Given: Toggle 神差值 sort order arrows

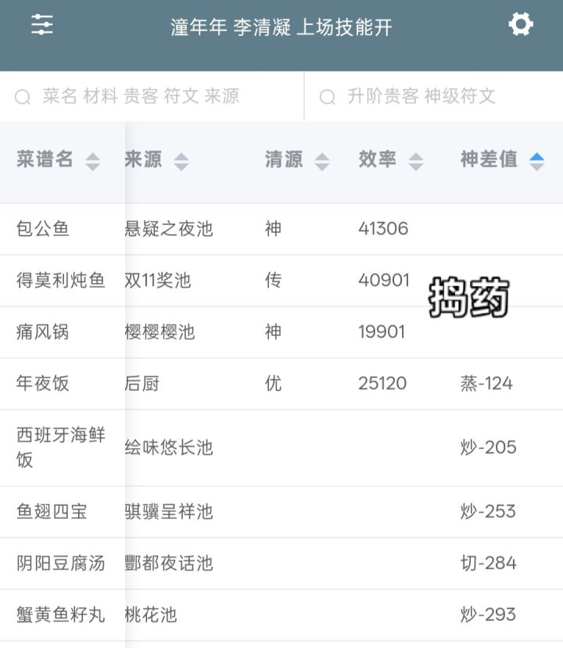Looking at the screenshot, I should (536, 161).
